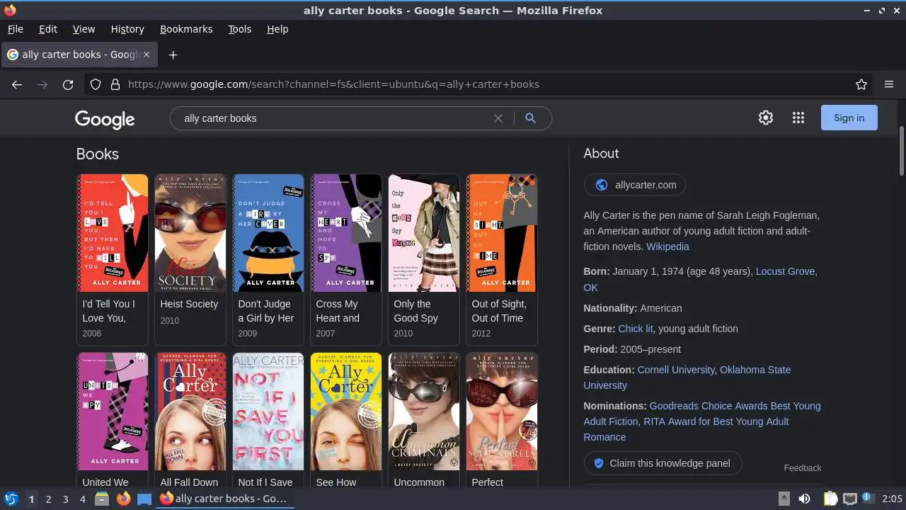
Task: Open the United We Spy book cover
Action: coord(113,412)
